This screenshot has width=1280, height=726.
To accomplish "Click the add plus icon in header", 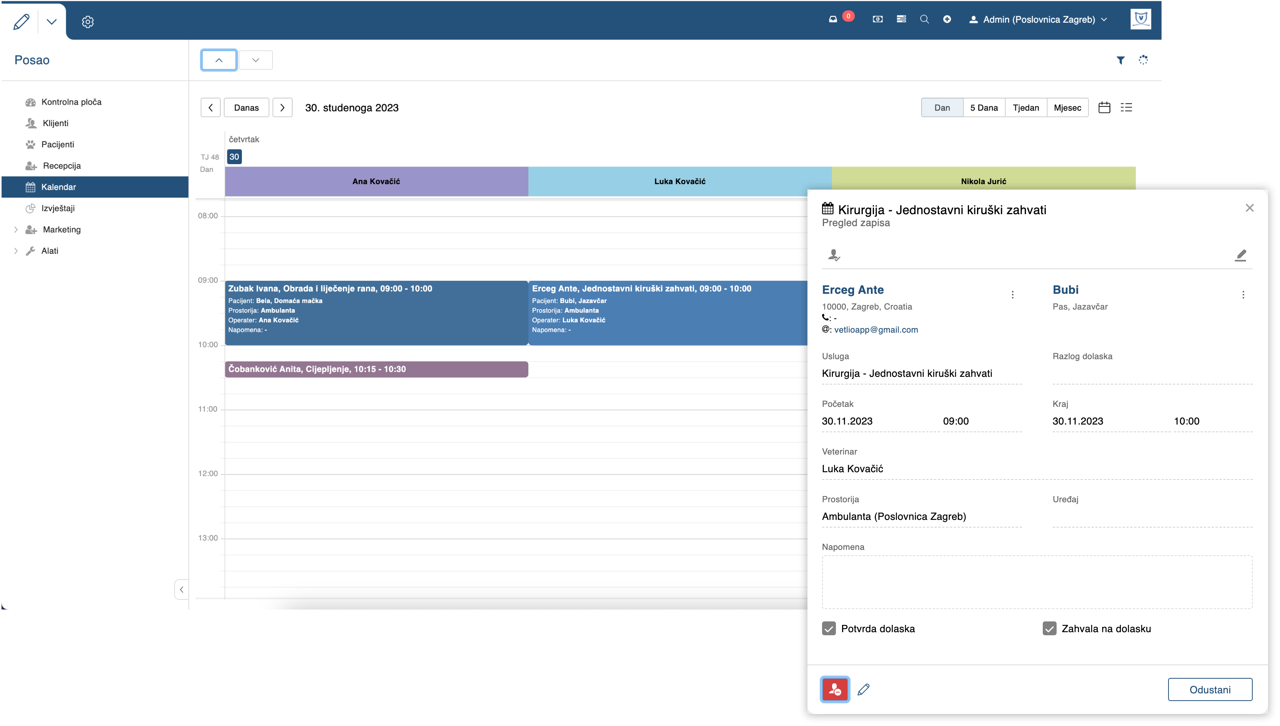I will [947, 20].
